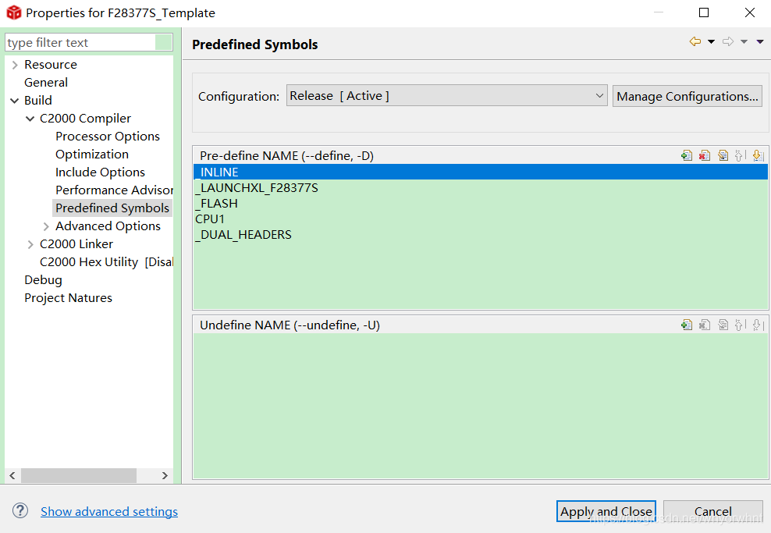Expand the Resource tree node

[x=15, y=65]
